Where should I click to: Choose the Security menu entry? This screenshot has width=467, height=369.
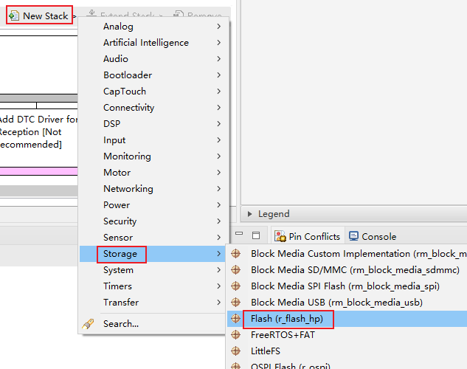pos(120,221)
